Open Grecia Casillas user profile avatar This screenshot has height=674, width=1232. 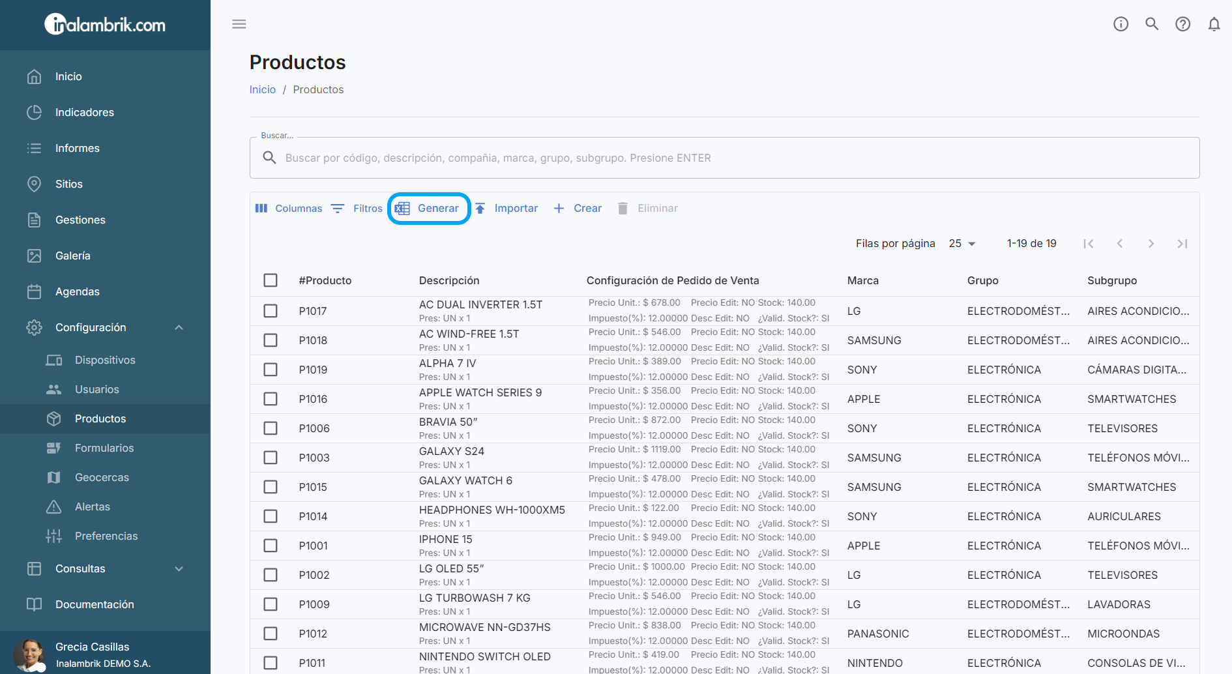pos(29,655)
